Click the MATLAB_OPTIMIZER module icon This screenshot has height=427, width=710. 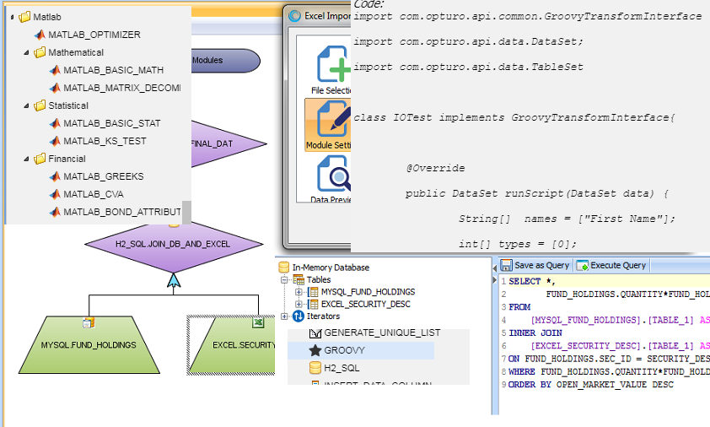tap(40, 35)
